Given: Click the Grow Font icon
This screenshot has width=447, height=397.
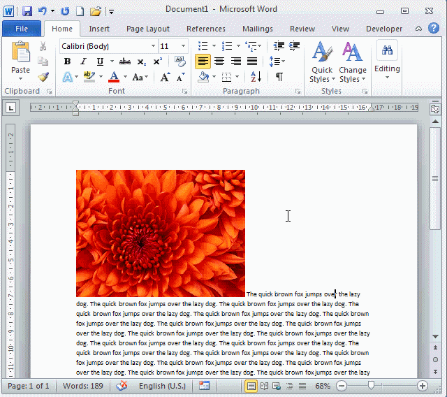Looking at the screenshot, I should pos(165,77).
